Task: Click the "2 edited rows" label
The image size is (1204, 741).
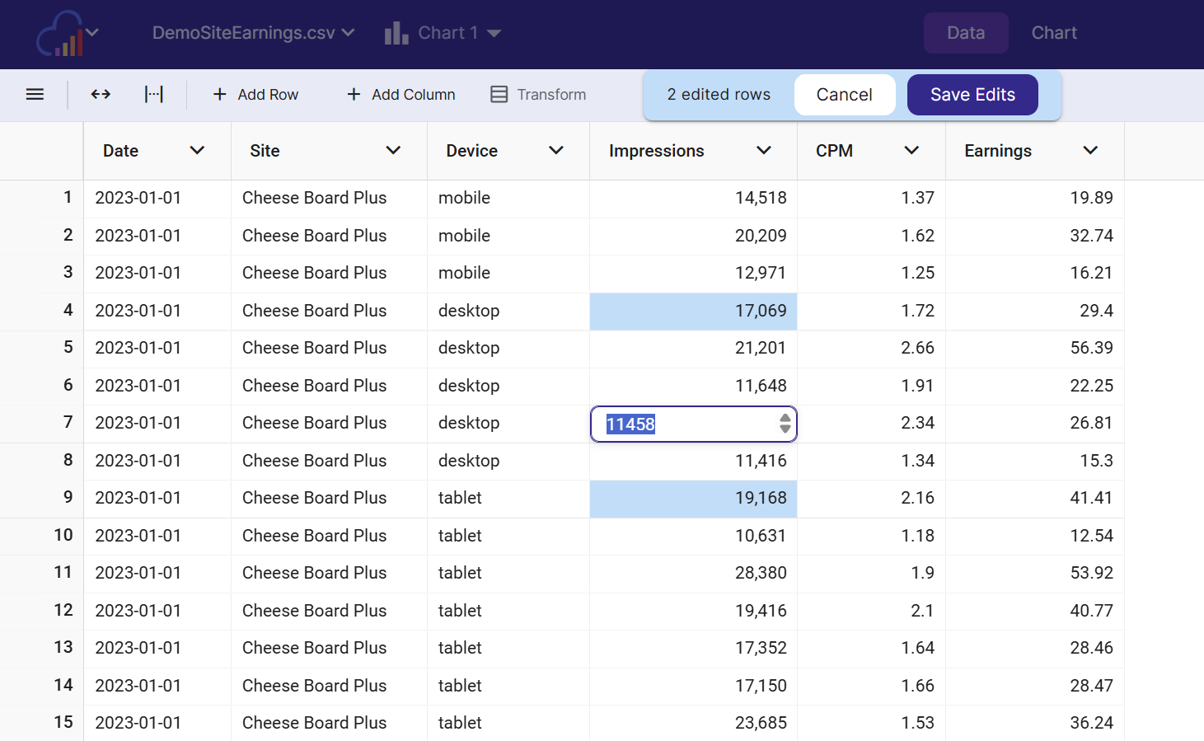Action: pos(719,95)
